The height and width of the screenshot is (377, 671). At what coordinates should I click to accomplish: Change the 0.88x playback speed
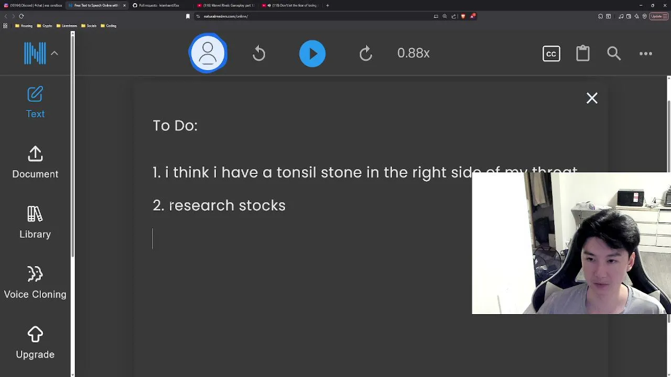[x=413, y=53]
